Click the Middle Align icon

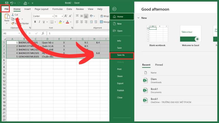point(82,16)
